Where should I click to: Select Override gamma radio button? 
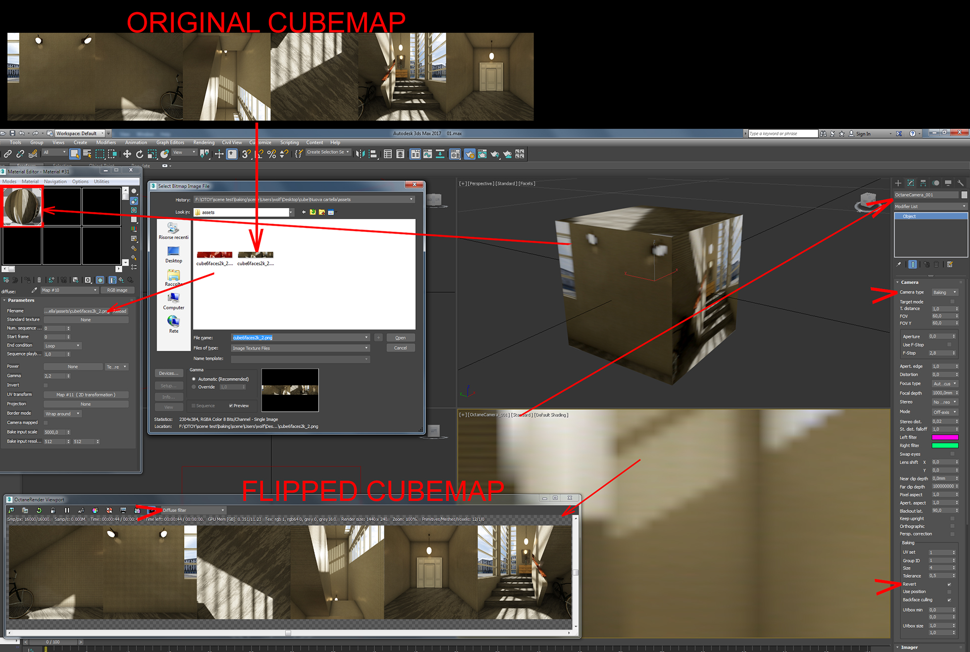pos(194,387)
